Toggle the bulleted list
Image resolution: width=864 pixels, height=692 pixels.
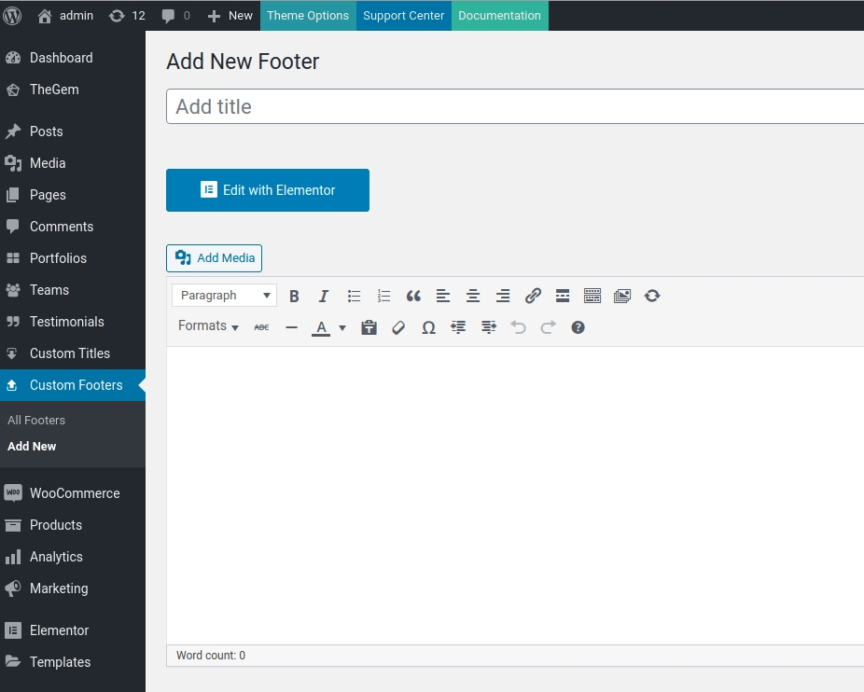(354, 296)
